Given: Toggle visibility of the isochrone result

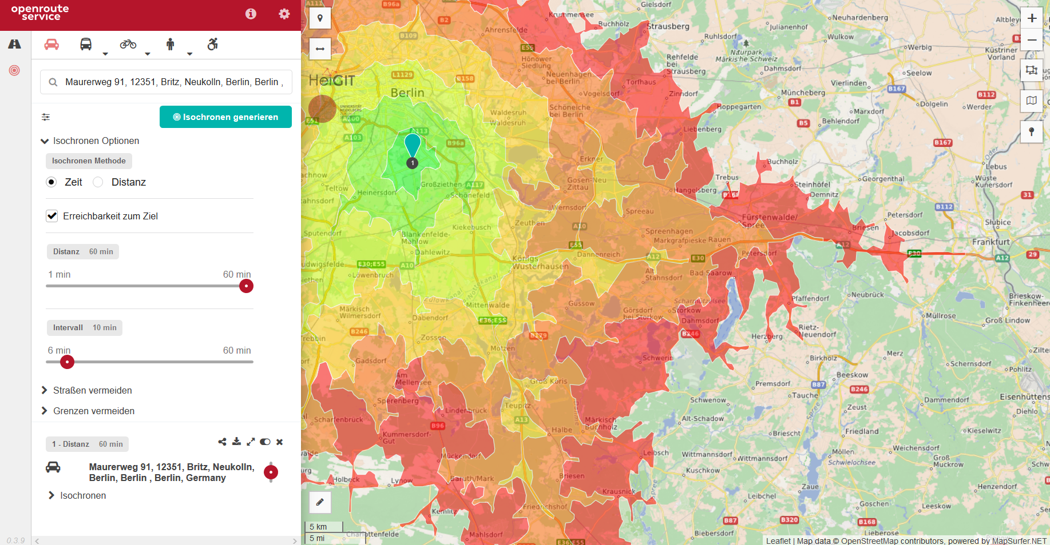Looking at the screenshot, I should click(x=265, y=442).
